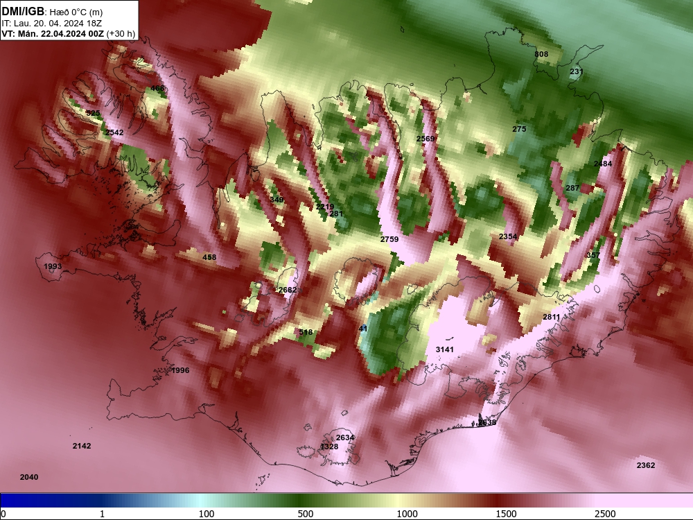Click the map value 808

(x=541, y=54)
